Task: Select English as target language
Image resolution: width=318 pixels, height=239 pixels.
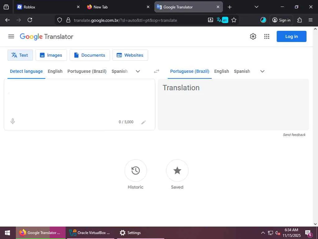Action: [221, 71]
